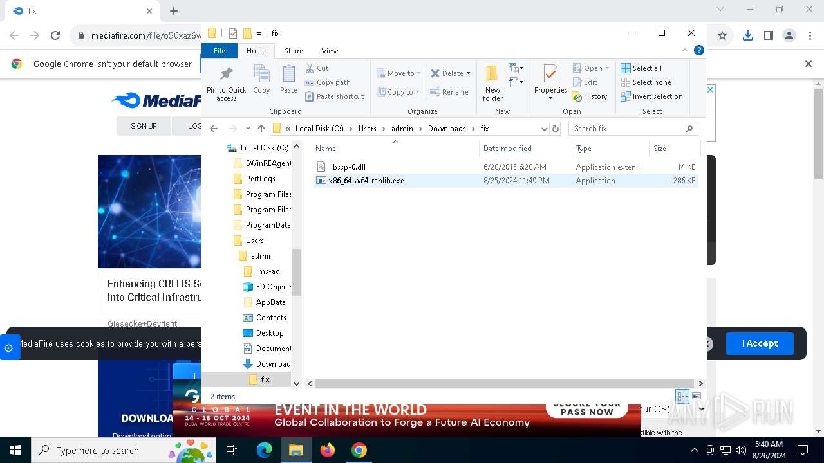Click the Edit command in ribbon
The height and width of the screenshot is (463, 824).
point(585,82)
